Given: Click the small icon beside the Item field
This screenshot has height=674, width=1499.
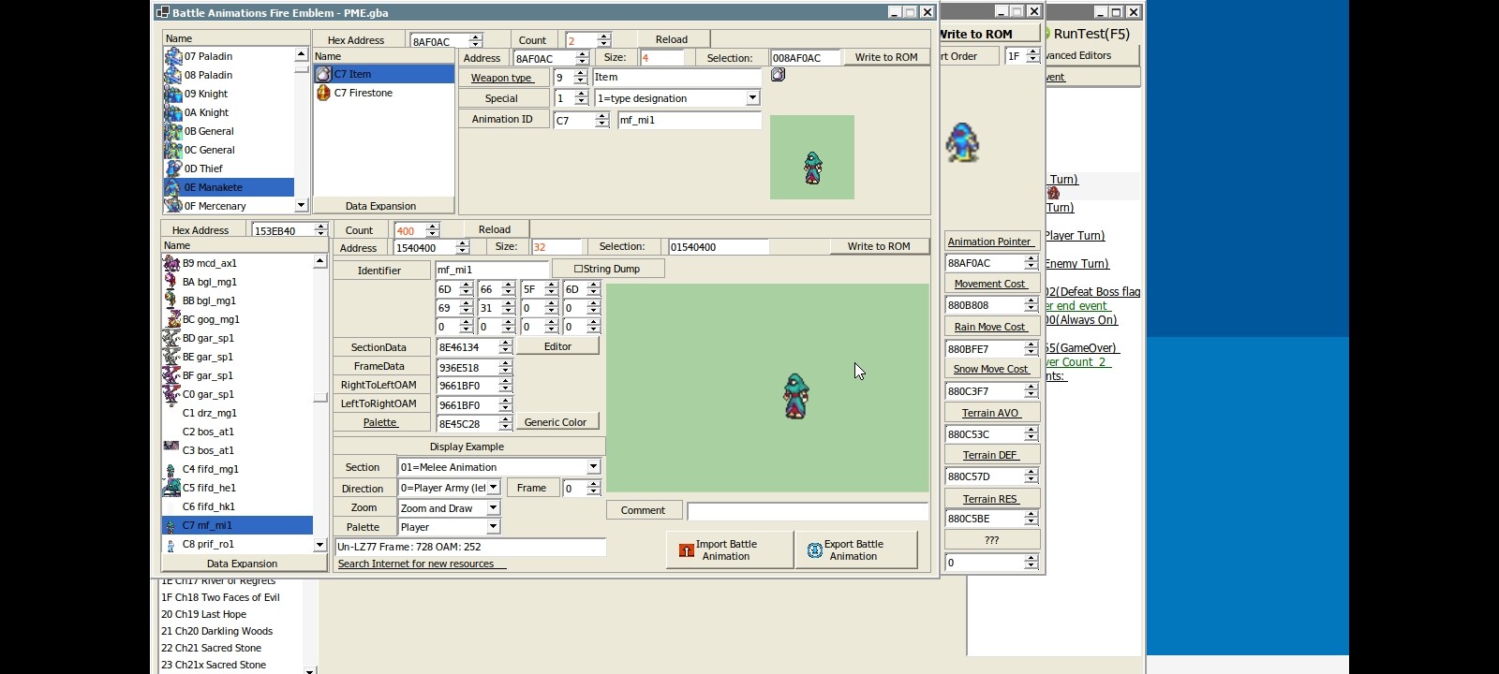Looking at the screenshot, I should tap(778, 75).
